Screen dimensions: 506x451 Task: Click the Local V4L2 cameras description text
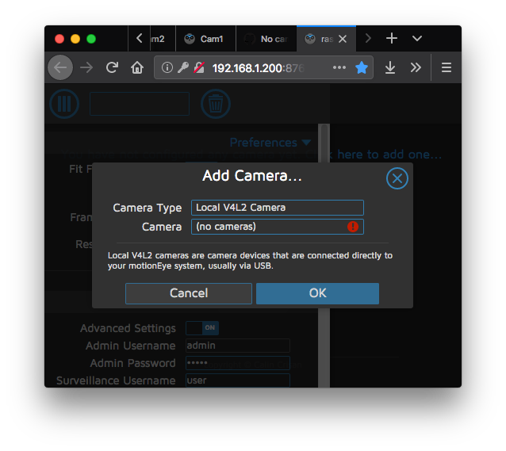click(250, 261)
